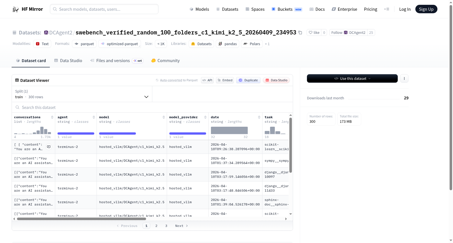Go to page 2 of the table

(x=156, y=226)
